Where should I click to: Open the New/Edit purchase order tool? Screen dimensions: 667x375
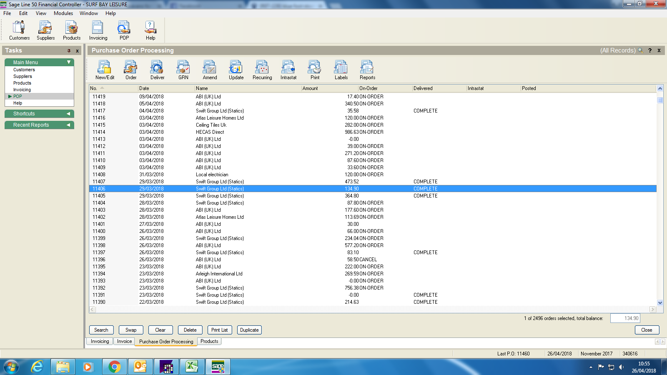[x=104, y=70]
